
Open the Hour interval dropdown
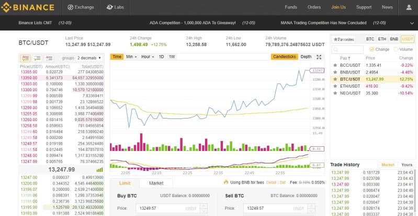tap(148, 57)
